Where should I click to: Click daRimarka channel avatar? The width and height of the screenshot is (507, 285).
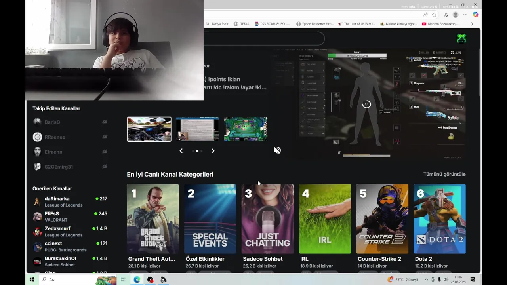(37, 201)
